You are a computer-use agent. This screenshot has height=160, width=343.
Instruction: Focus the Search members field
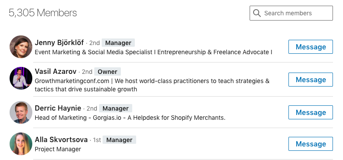coord(291,13)
